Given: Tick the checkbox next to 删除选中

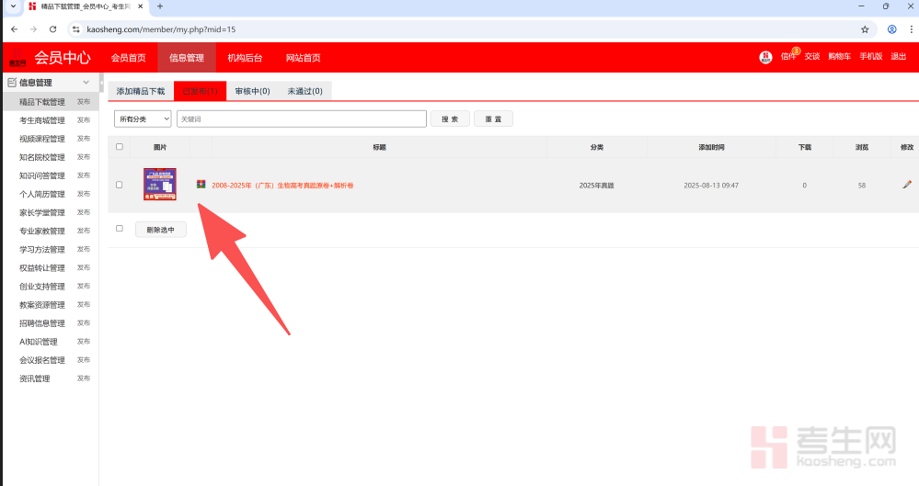Looking at the screenshot, I should pyautogui.click(x=119, y=229).
